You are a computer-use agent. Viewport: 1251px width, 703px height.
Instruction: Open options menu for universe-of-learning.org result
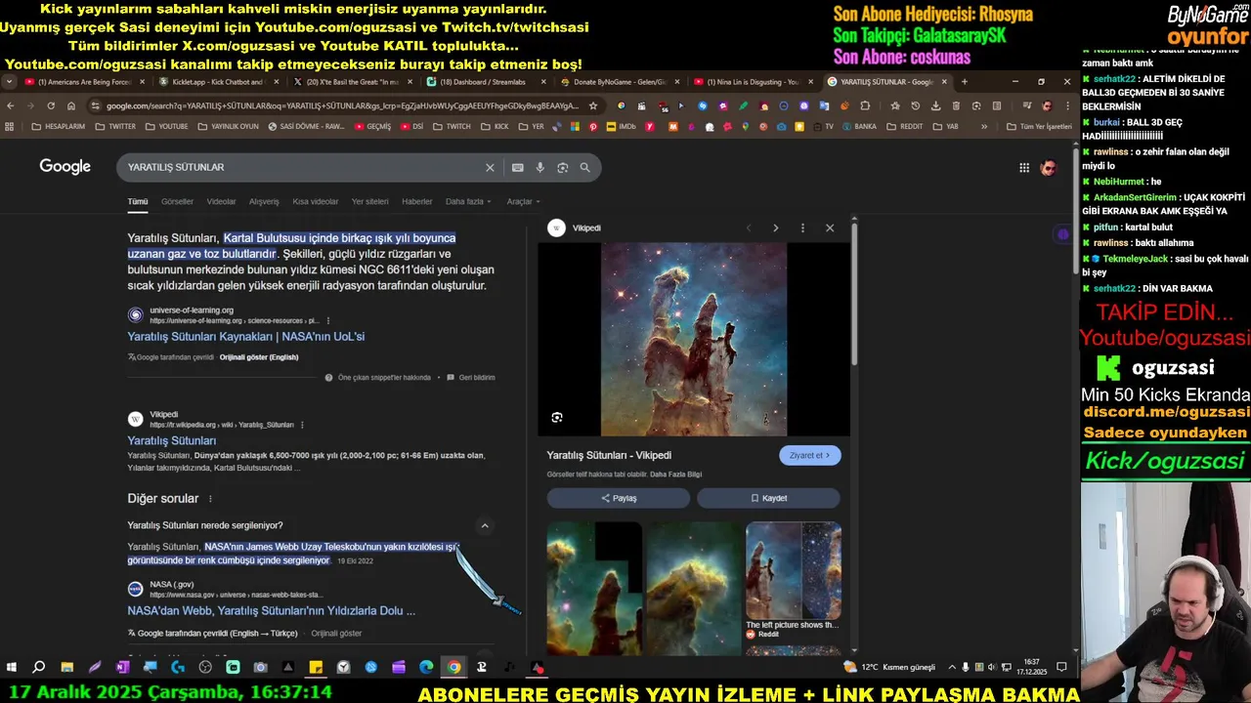pyautogui.click(x=327, y=320)
